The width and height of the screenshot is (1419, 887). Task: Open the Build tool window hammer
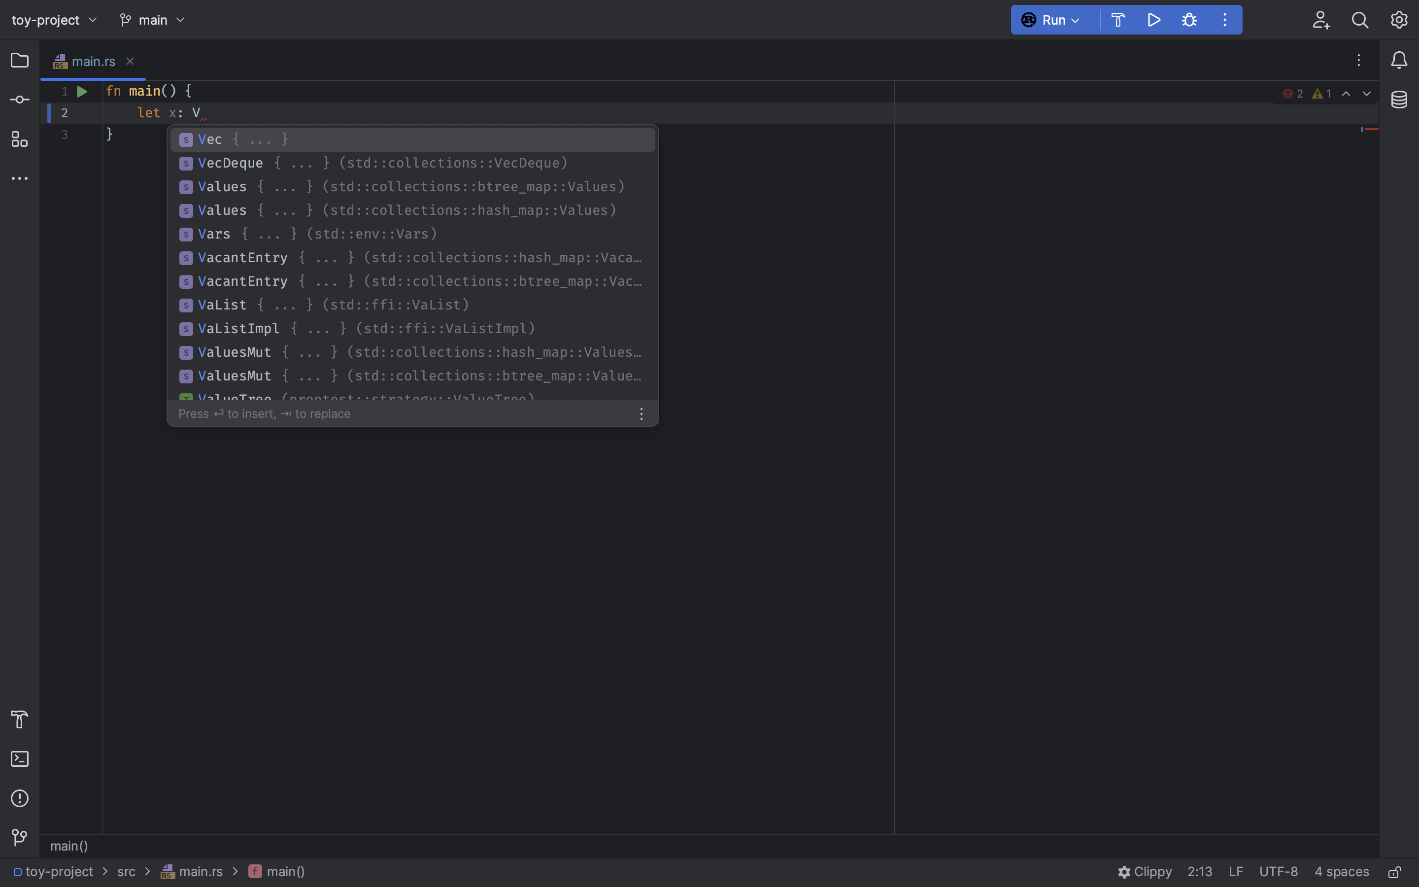19,719
